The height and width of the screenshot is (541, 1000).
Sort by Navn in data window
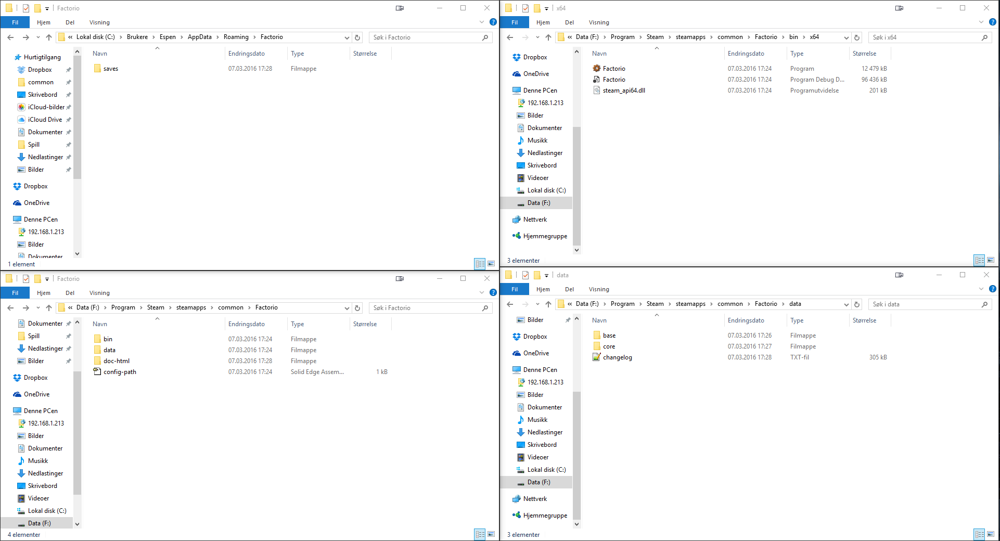point(657,320)
